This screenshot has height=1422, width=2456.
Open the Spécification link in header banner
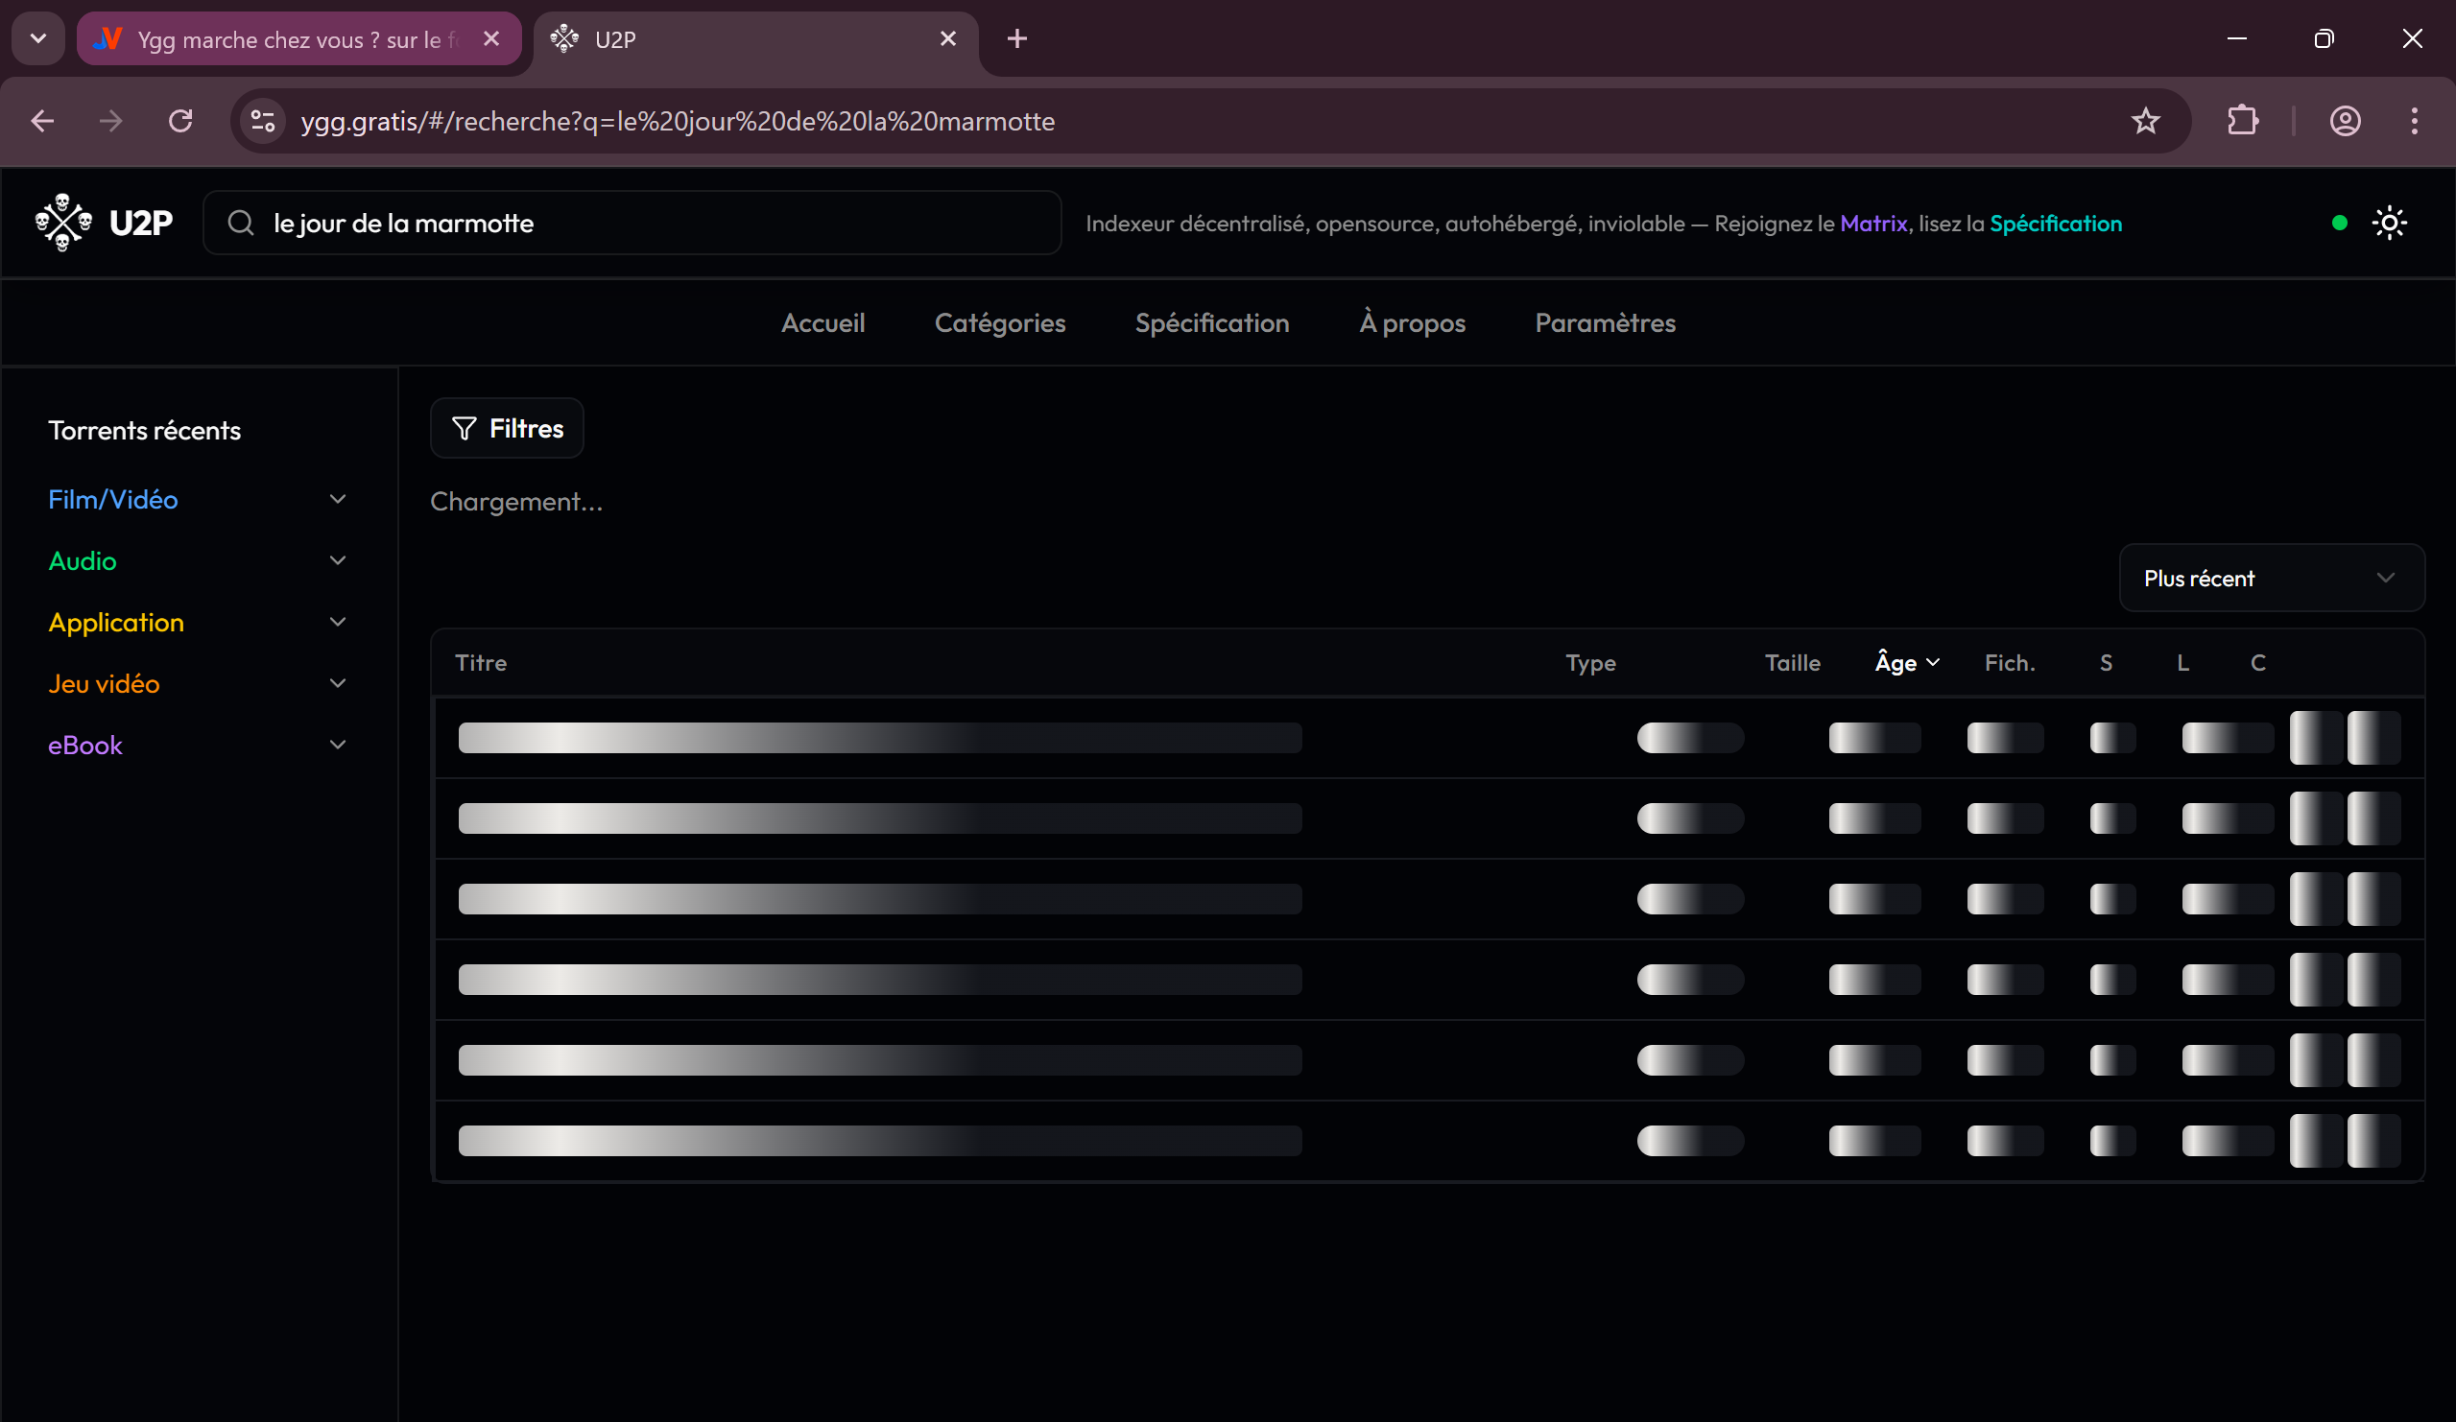point(2055,224)
